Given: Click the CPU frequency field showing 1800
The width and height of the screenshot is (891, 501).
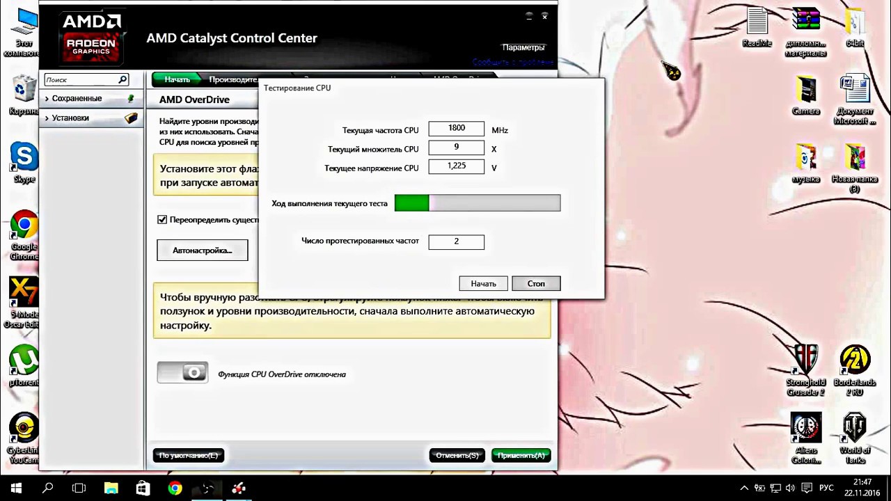Looking at the screenshot, I should point(456,128).
